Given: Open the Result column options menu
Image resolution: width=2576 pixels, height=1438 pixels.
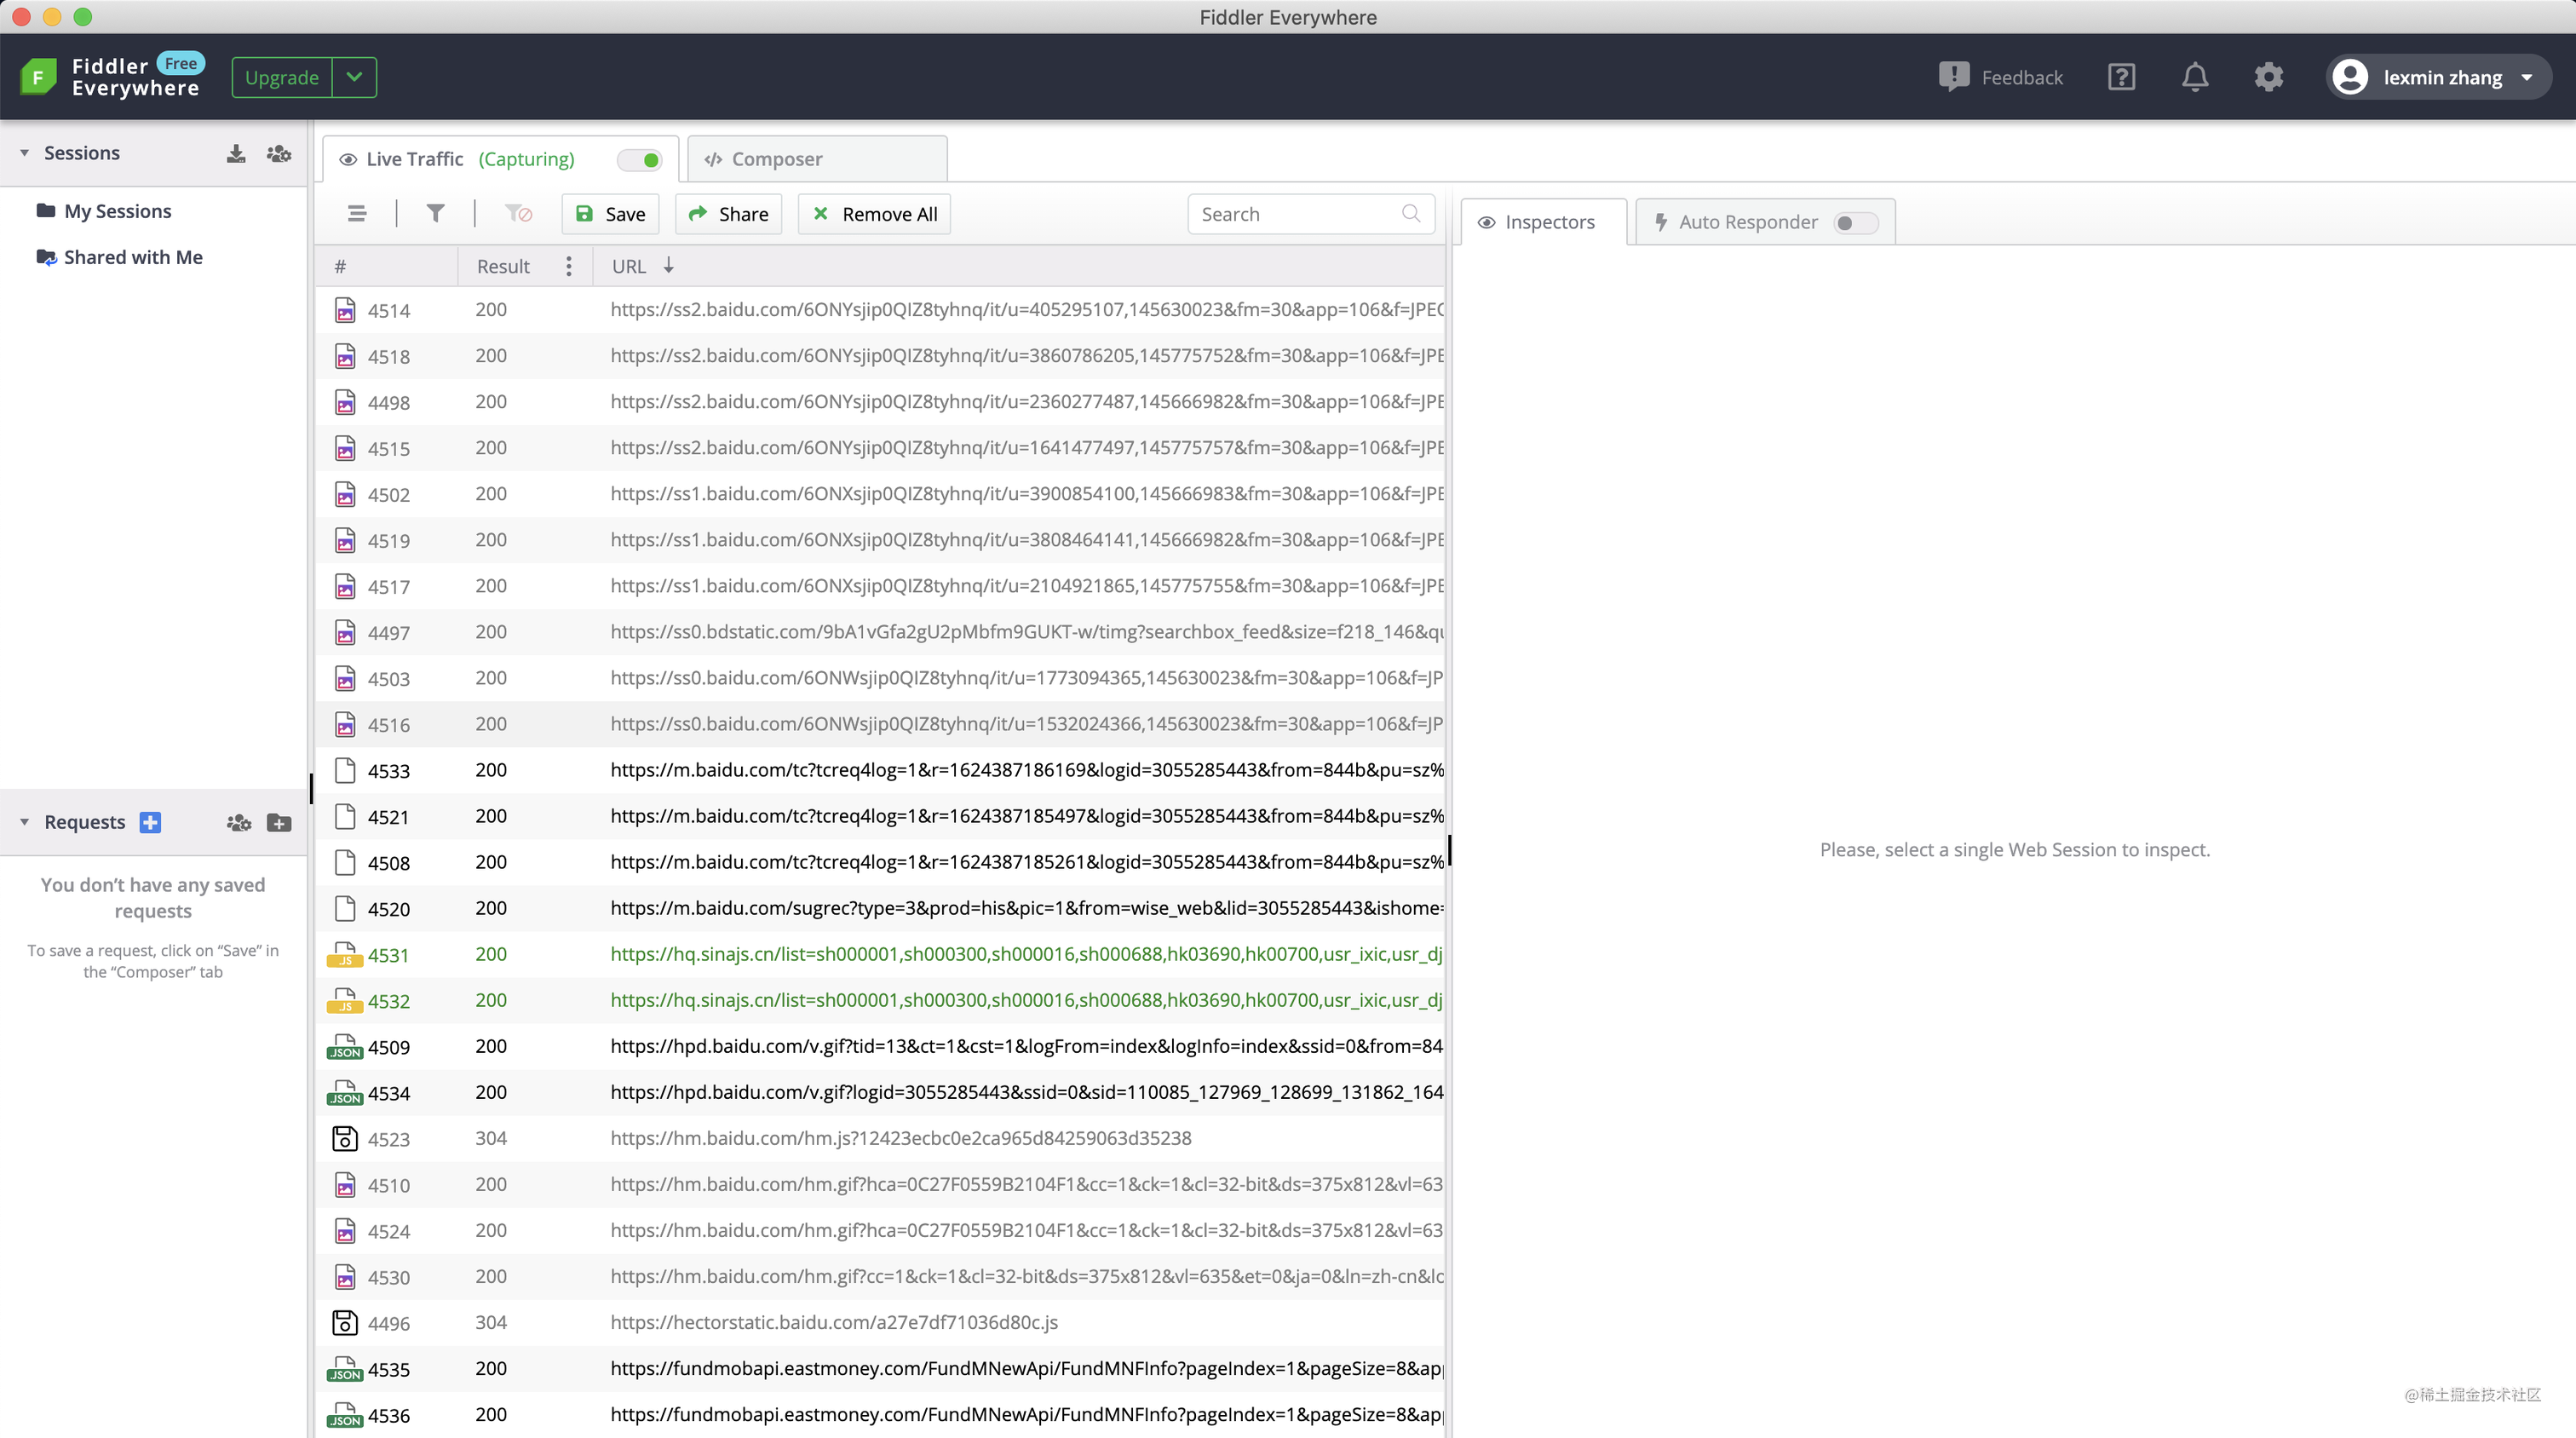Looking at the screenshot, I should 569,266.
